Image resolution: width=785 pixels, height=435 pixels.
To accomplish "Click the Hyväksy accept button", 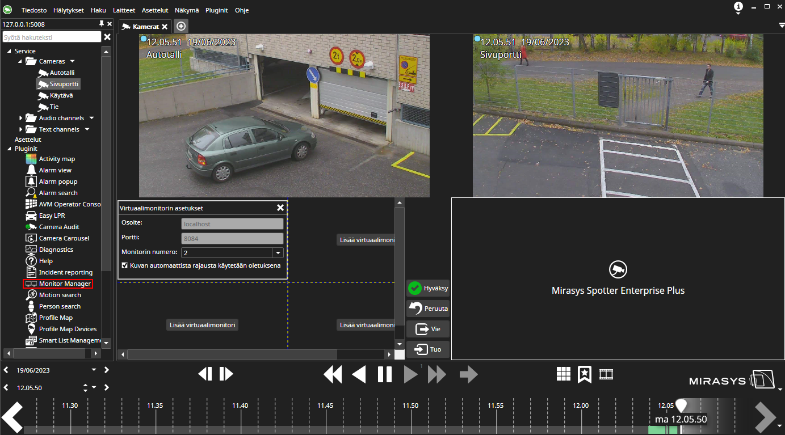I will (x=429, y=288).
